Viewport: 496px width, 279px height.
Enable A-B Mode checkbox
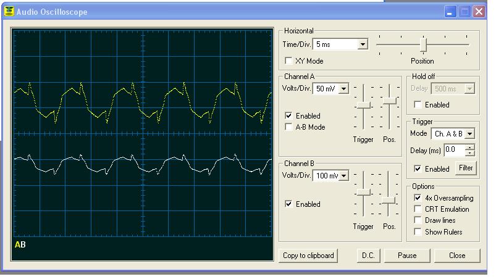[288, 127]
